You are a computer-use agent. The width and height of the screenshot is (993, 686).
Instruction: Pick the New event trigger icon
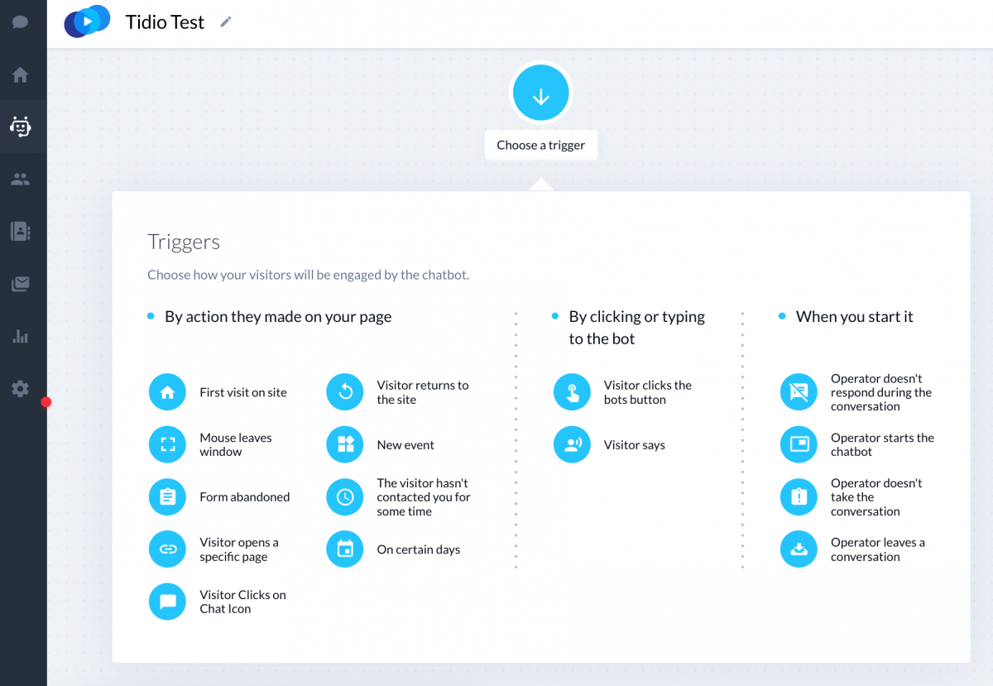(x=345, y=444)
